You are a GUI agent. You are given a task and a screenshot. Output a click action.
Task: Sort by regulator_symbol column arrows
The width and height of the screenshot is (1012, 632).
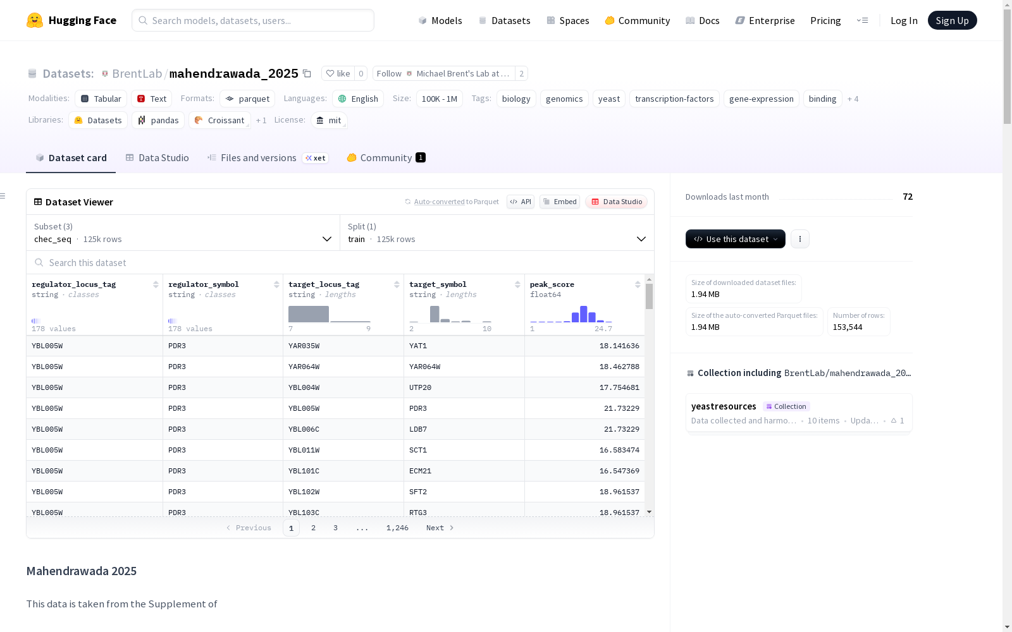276,284
